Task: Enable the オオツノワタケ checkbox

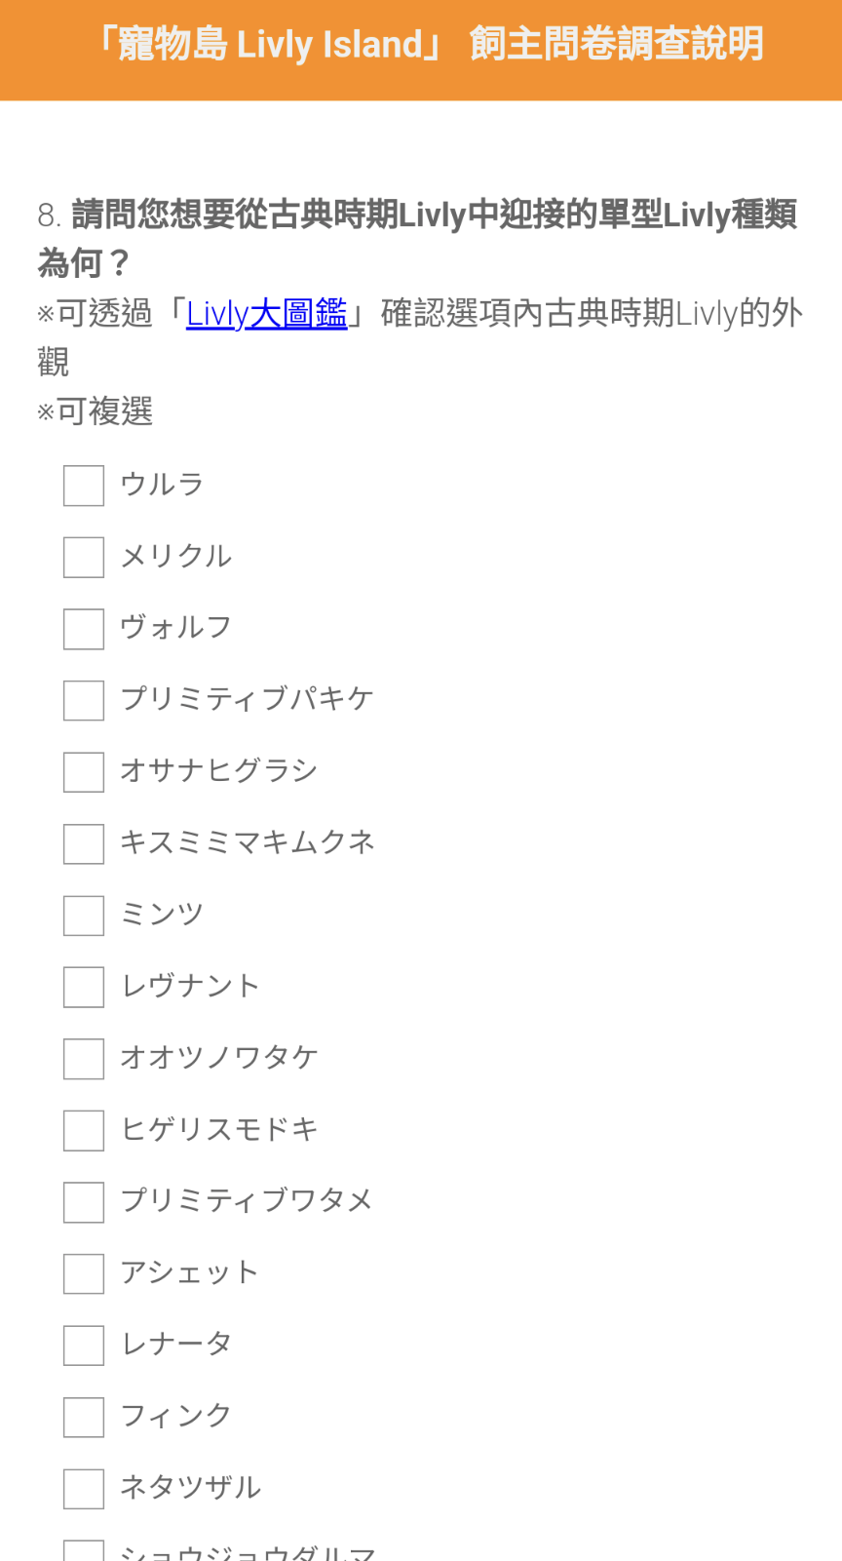Action: coord(84,1059)
